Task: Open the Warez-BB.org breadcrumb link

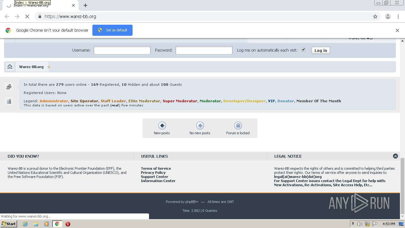Action: click(31, 67)
